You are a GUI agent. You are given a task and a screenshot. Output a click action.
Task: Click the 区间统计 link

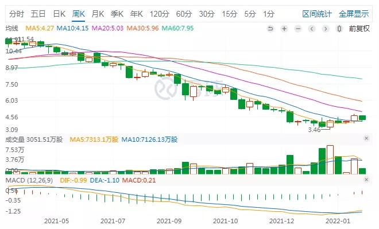point(317,14)
